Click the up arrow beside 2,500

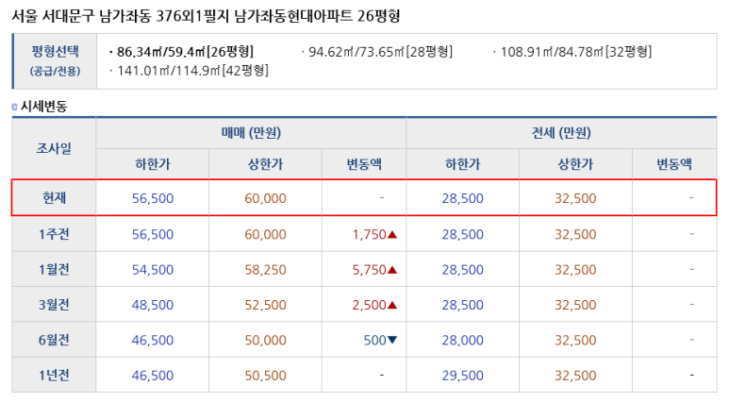pyautogui.click(x=392, y=305)
